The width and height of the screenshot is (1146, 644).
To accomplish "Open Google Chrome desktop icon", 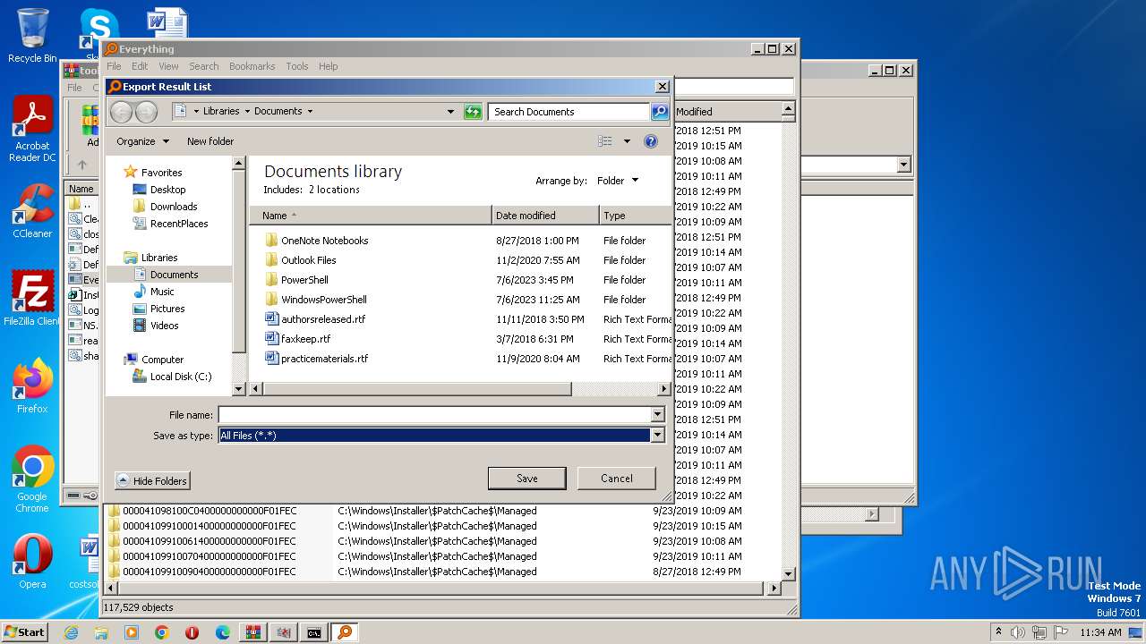I will [32, 479].
